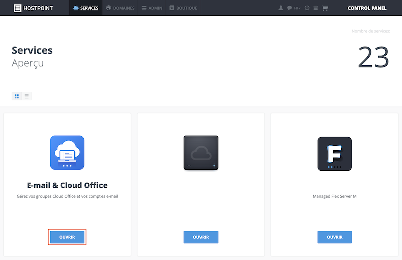Viewport: 402px width, 260px height.
Task: Click the server stack icon
Action: click(316, 8)
